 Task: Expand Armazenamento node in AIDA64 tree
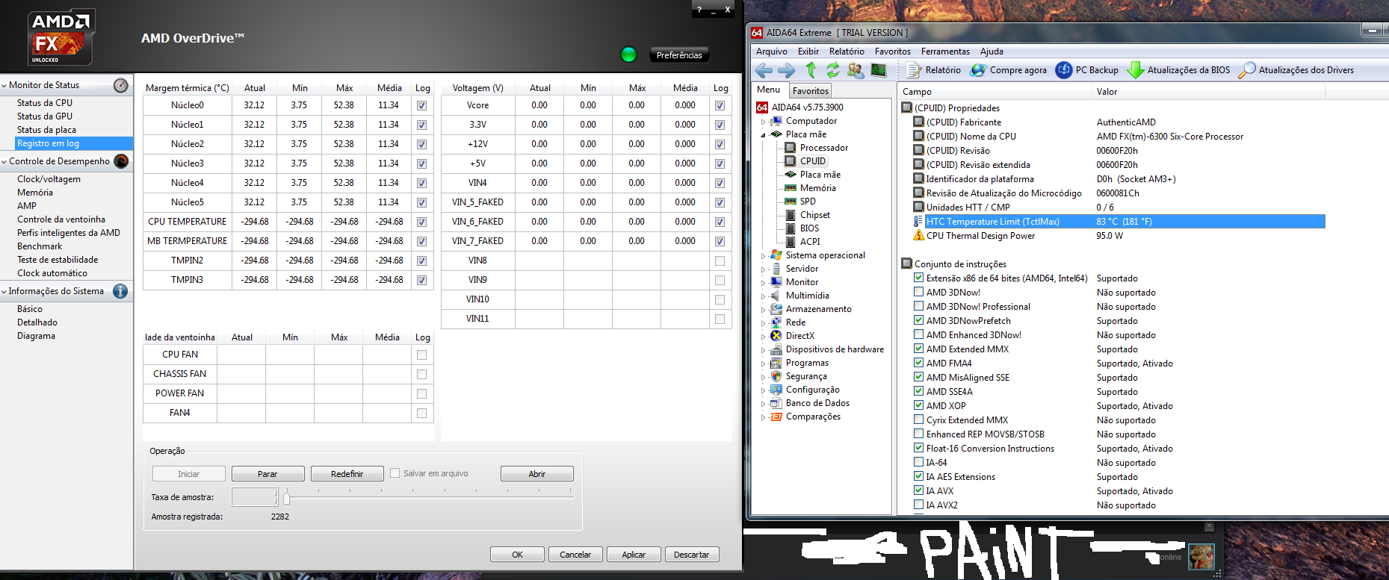763,309
